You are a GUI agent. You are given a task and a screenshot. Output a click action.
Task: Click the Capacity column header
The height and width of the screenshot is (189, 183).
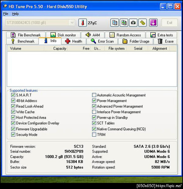pyautogui.click(x=56, y=48)
